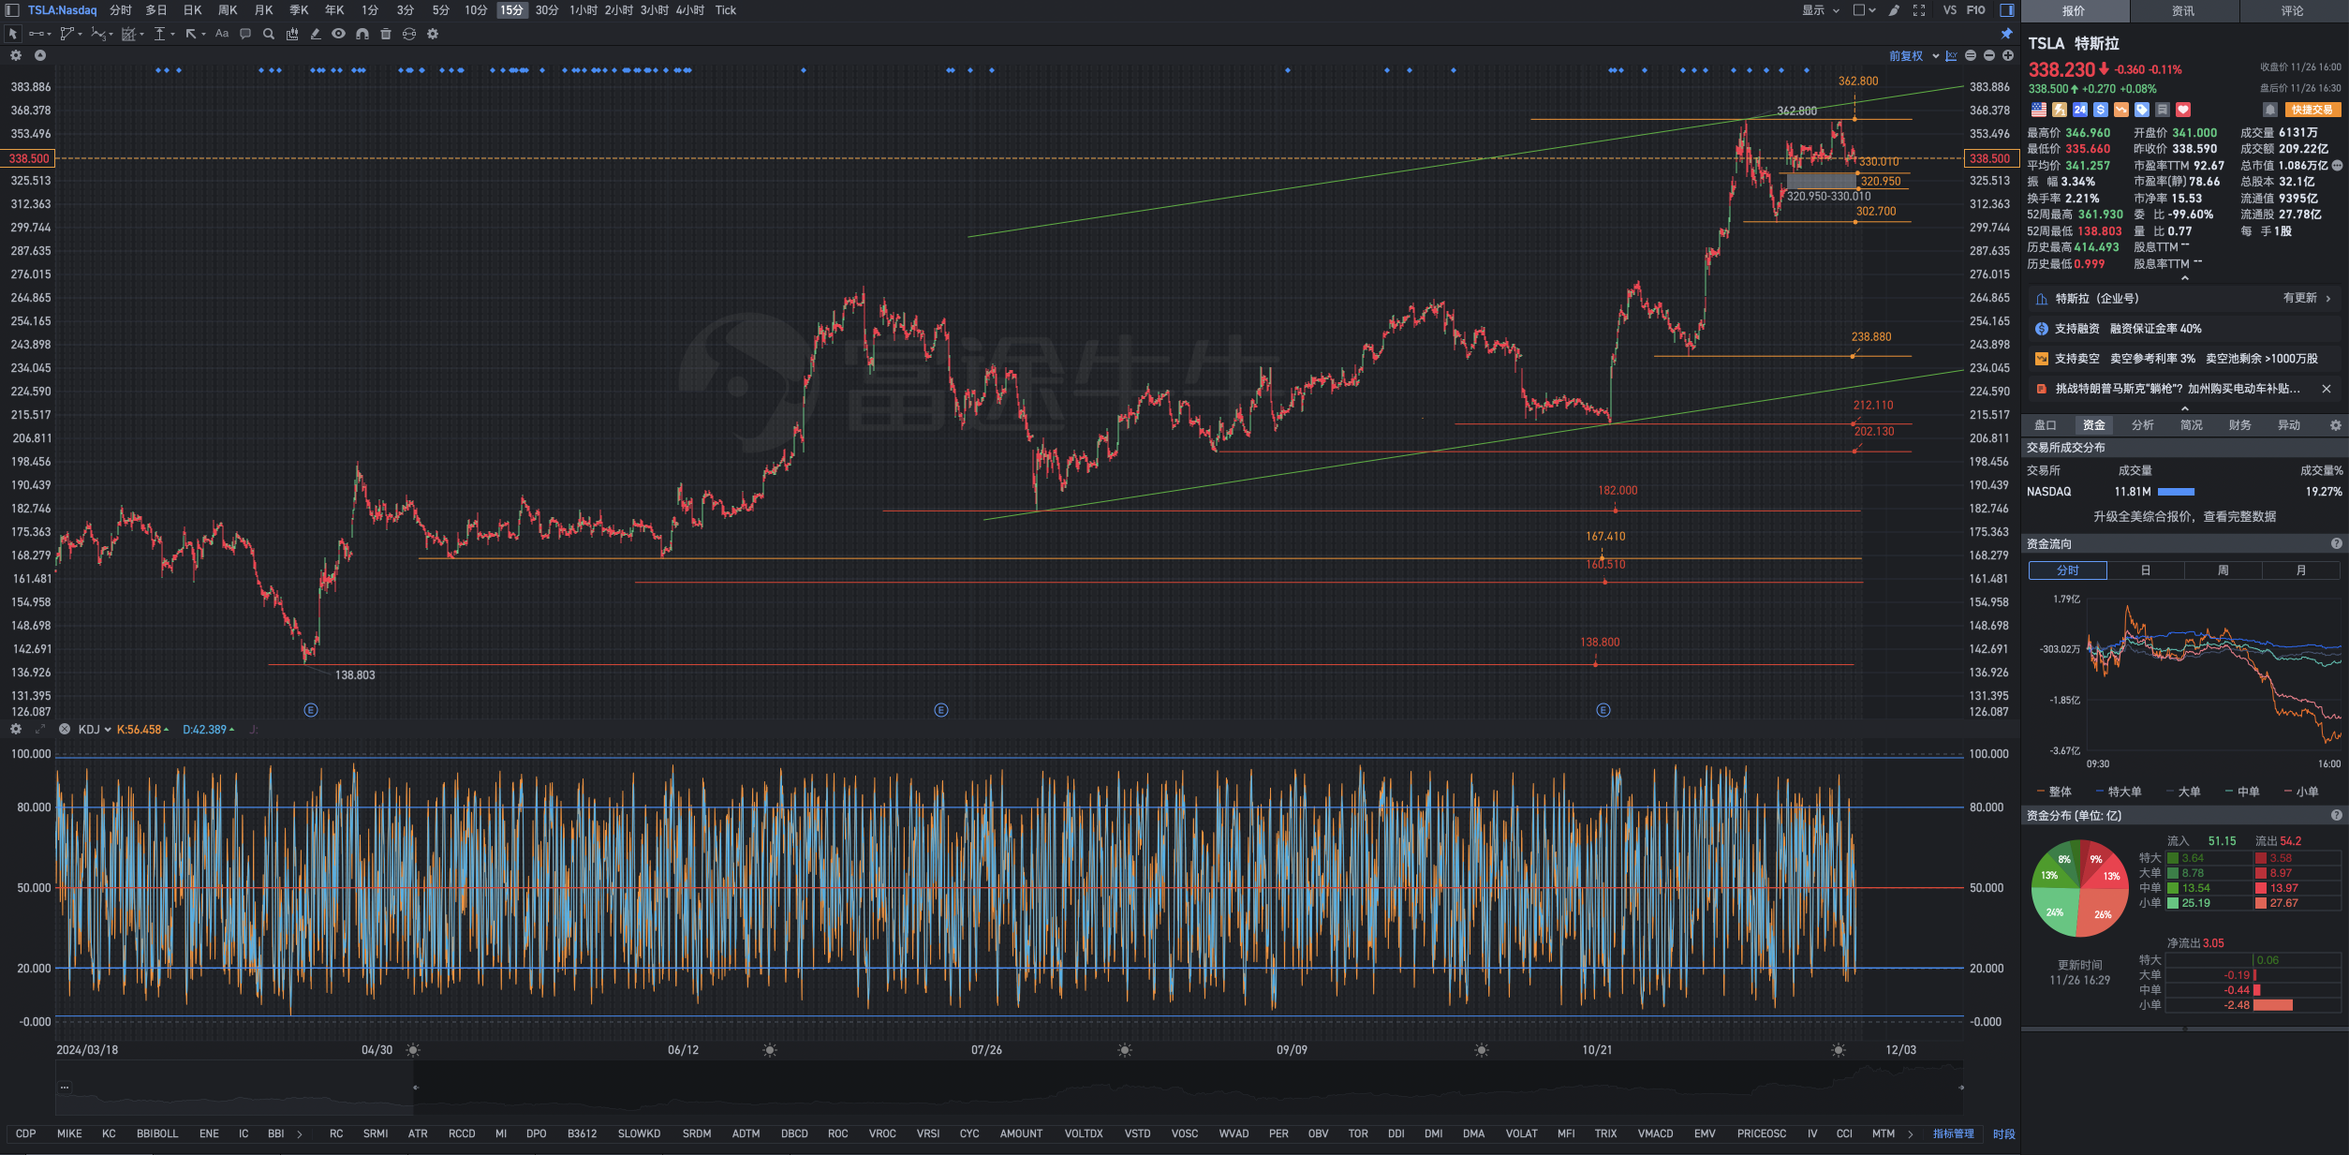Click the sync drawings circular-arrows icon

(409, 34)
